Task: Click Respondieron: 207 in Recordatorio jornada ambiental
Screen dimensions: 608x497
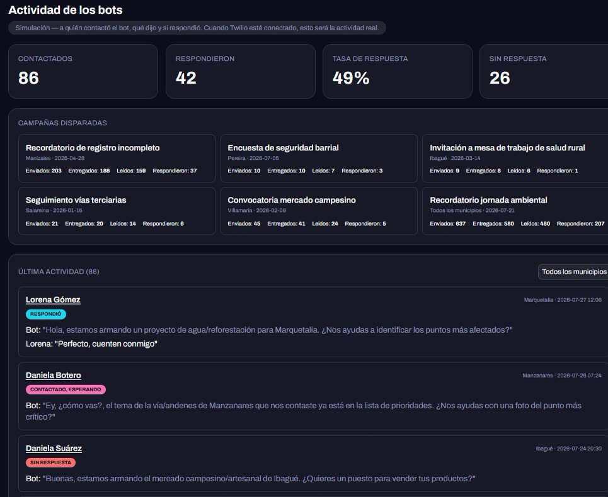Action: coord(580,224)
